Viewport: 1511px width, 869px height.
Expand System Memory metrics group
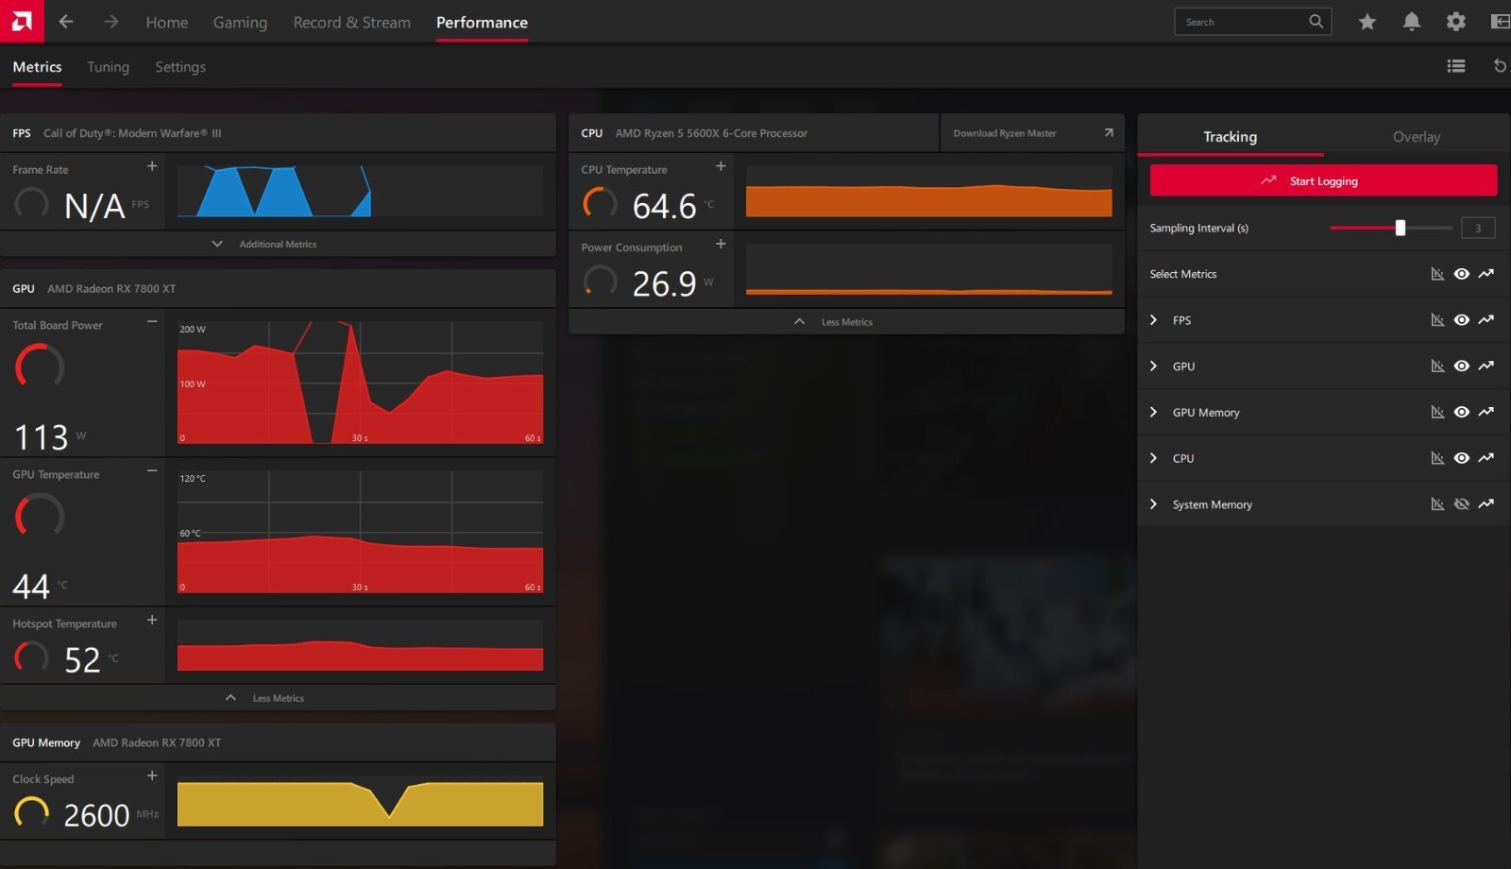(1153, 504)
